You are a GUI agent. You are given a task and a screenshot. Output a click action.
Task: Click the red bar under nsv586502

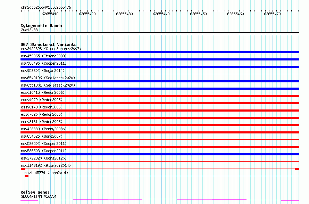160,147
